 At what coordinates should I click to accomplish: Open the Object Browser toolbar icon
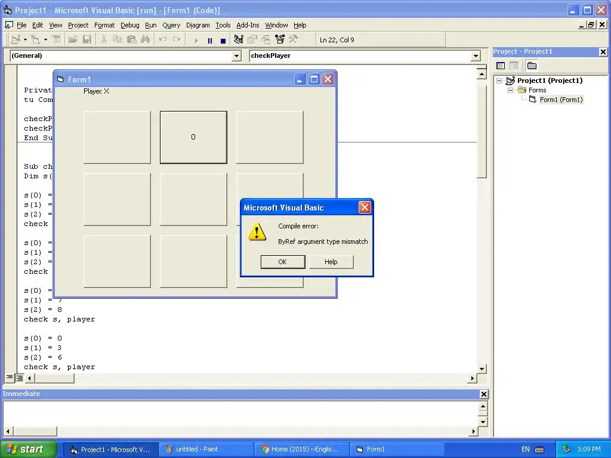click(x=280, y=39)
